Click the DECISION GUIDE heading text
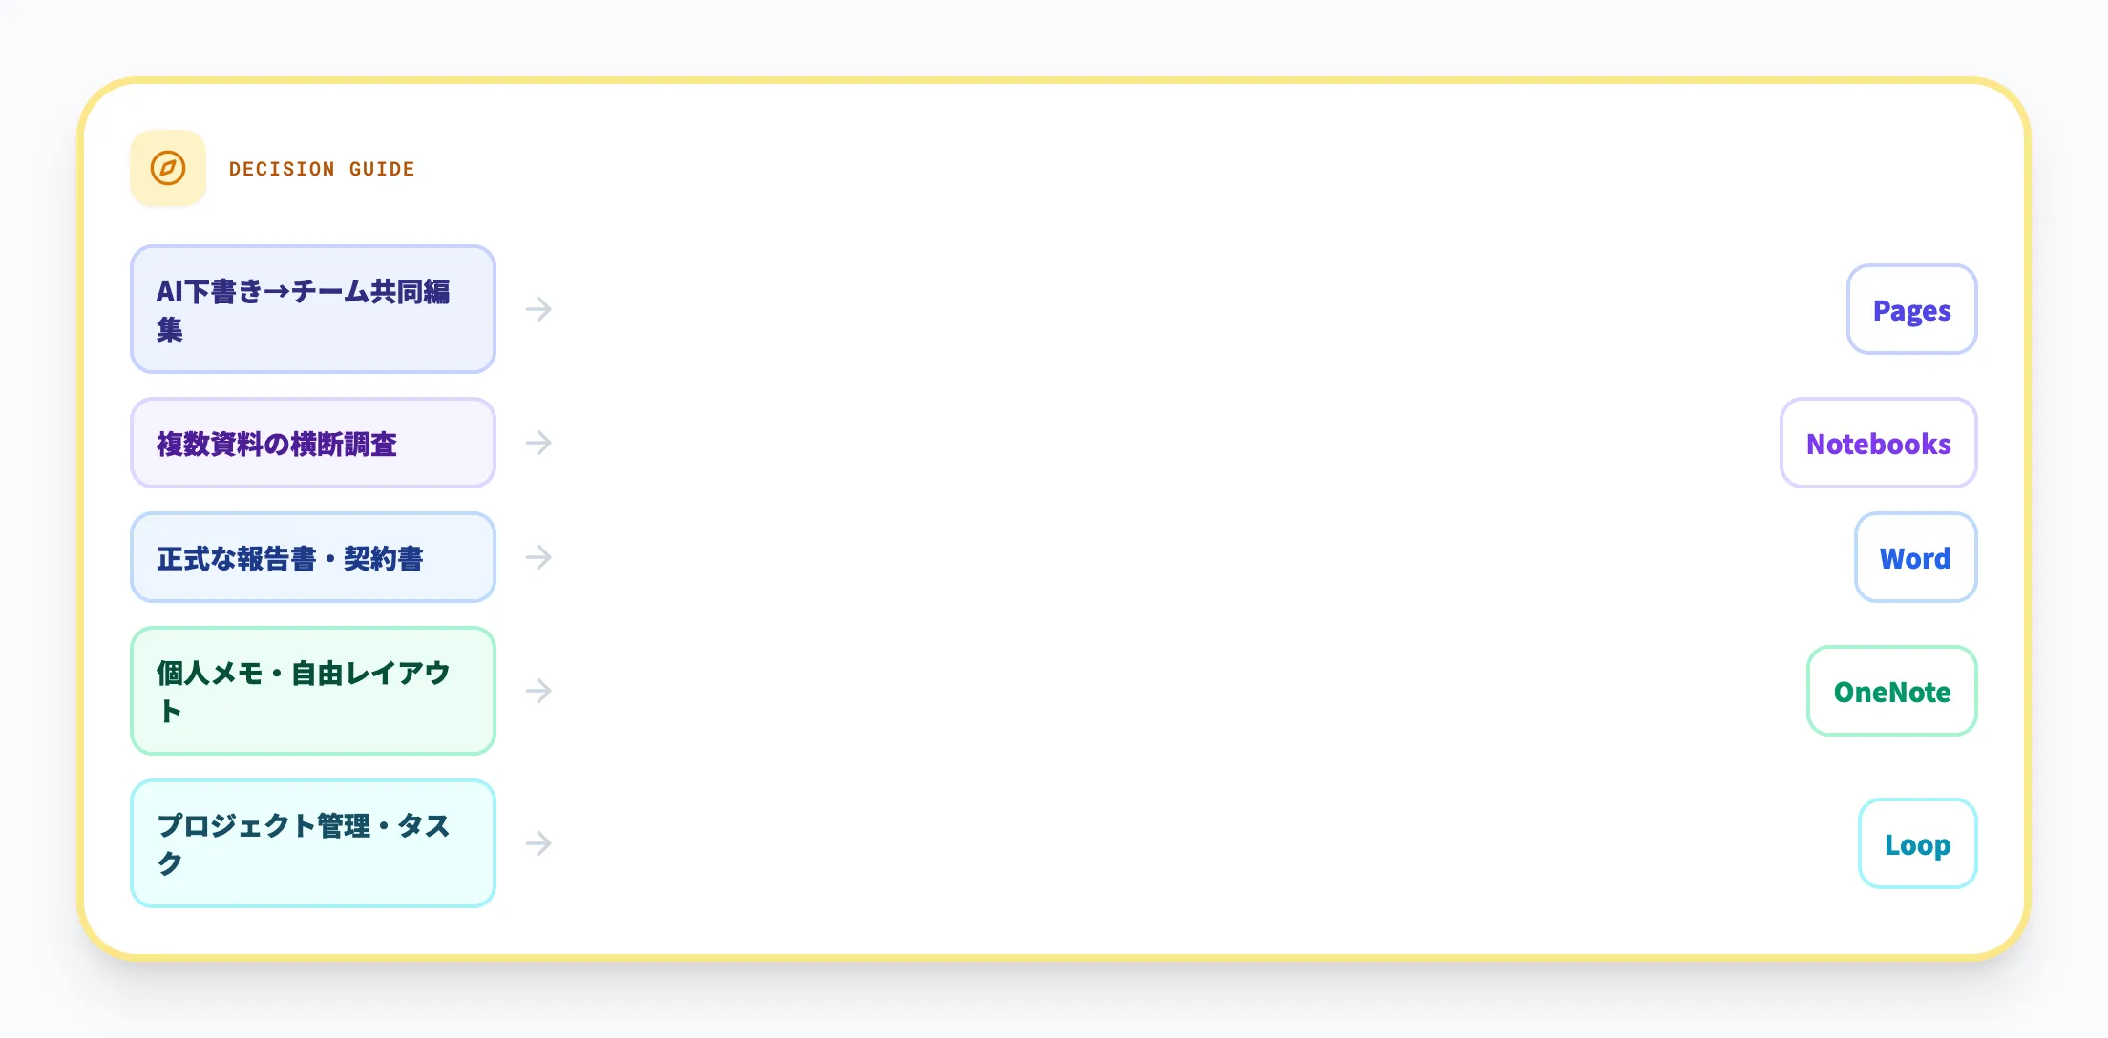The width and height of the screenshot is (2108, 1038). tap(322, 169)
